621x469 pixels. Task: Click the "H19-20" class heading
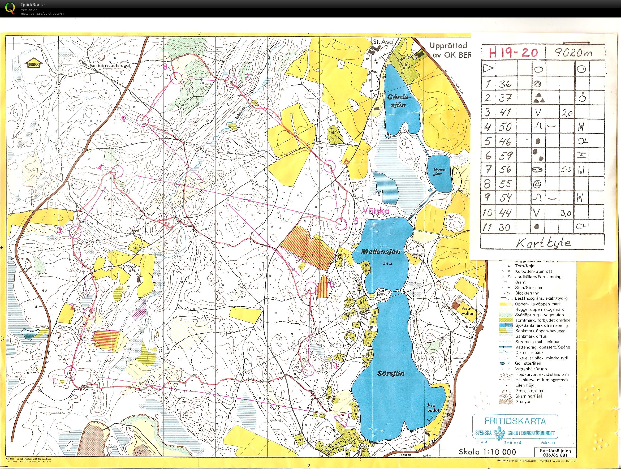(x=514, y=52)
